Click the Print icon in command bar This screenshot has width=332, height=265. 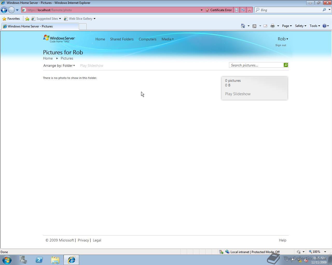[272, 26]
